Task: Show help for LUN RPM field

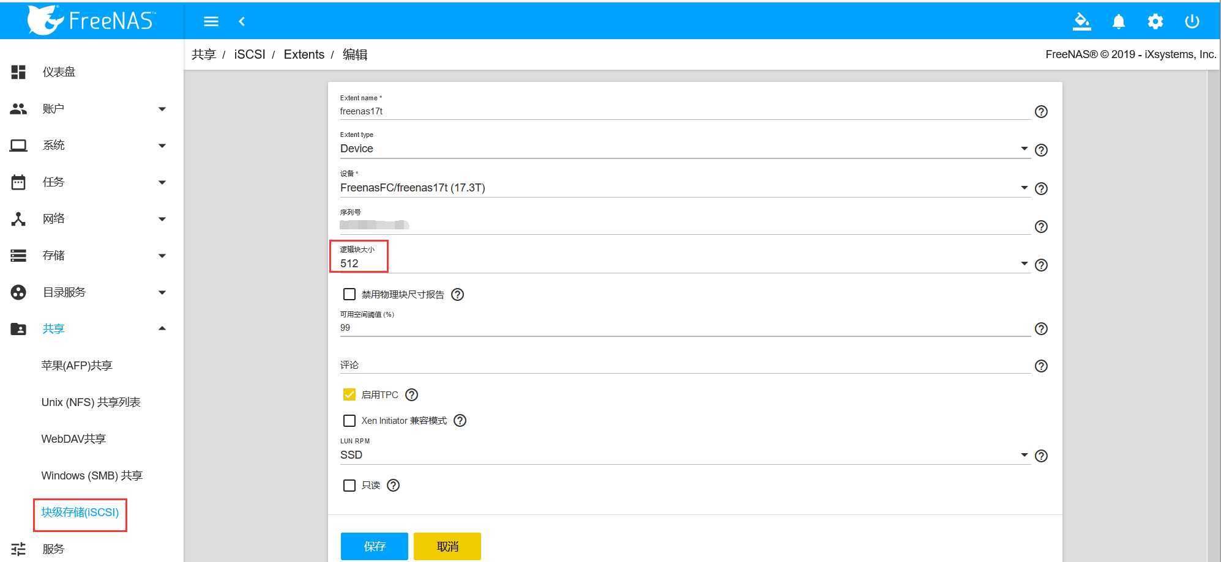Action: 1040,456
